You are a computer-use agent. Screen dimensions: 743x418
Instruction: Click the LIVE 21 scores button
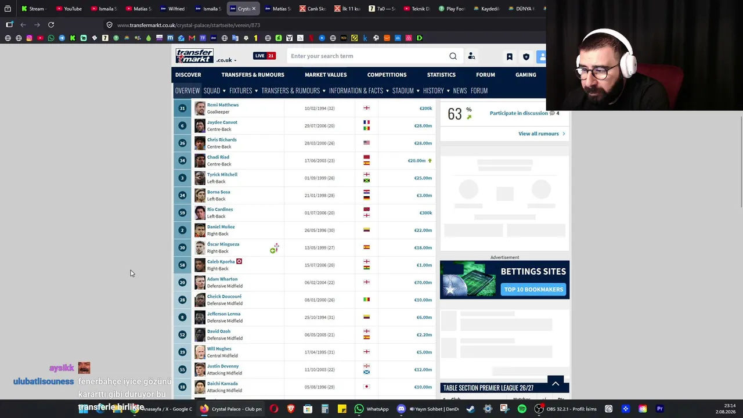coord(264,56)
